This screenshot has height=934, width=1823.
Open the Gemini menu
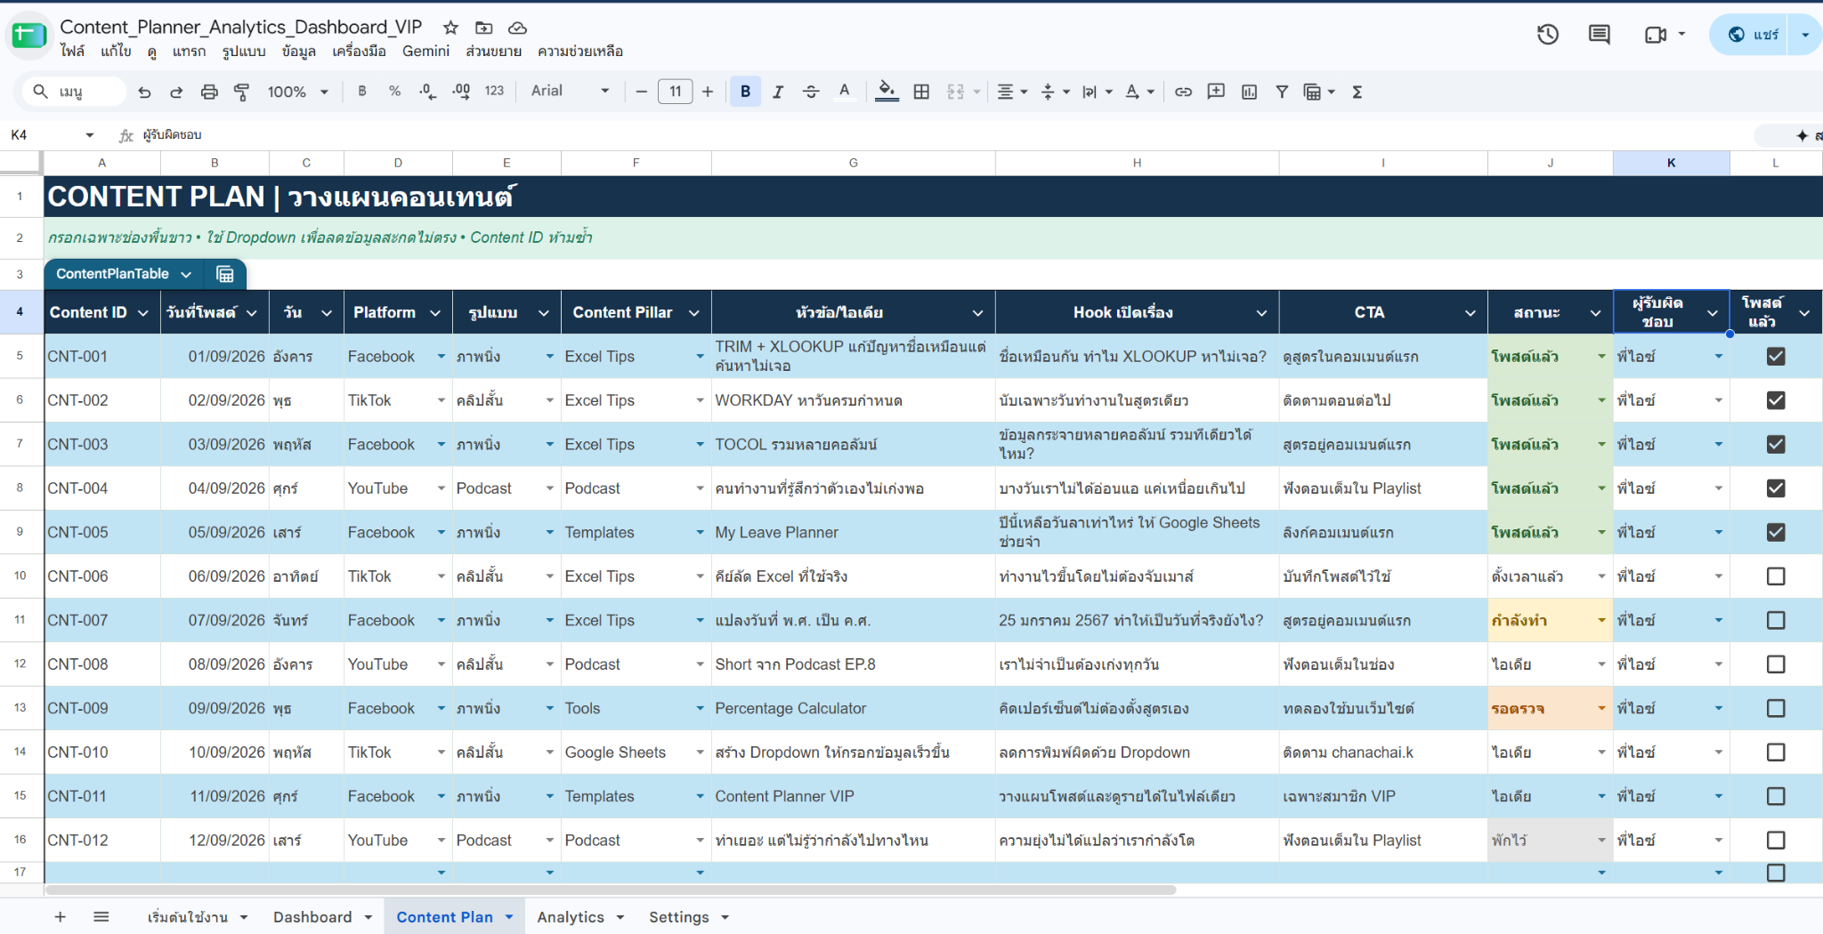coord(425,51)
